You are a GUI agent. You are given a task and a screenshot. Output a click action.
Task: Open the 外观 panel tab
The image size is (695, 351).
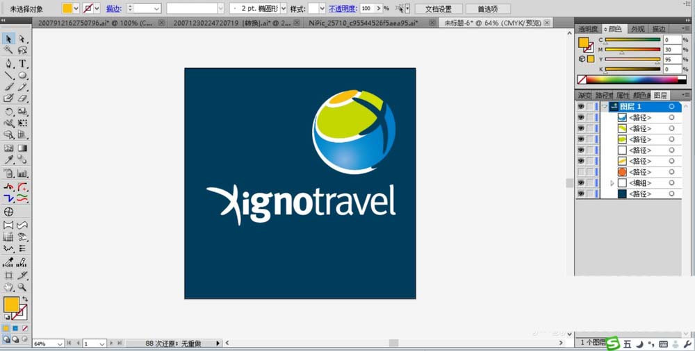[638, 28]
